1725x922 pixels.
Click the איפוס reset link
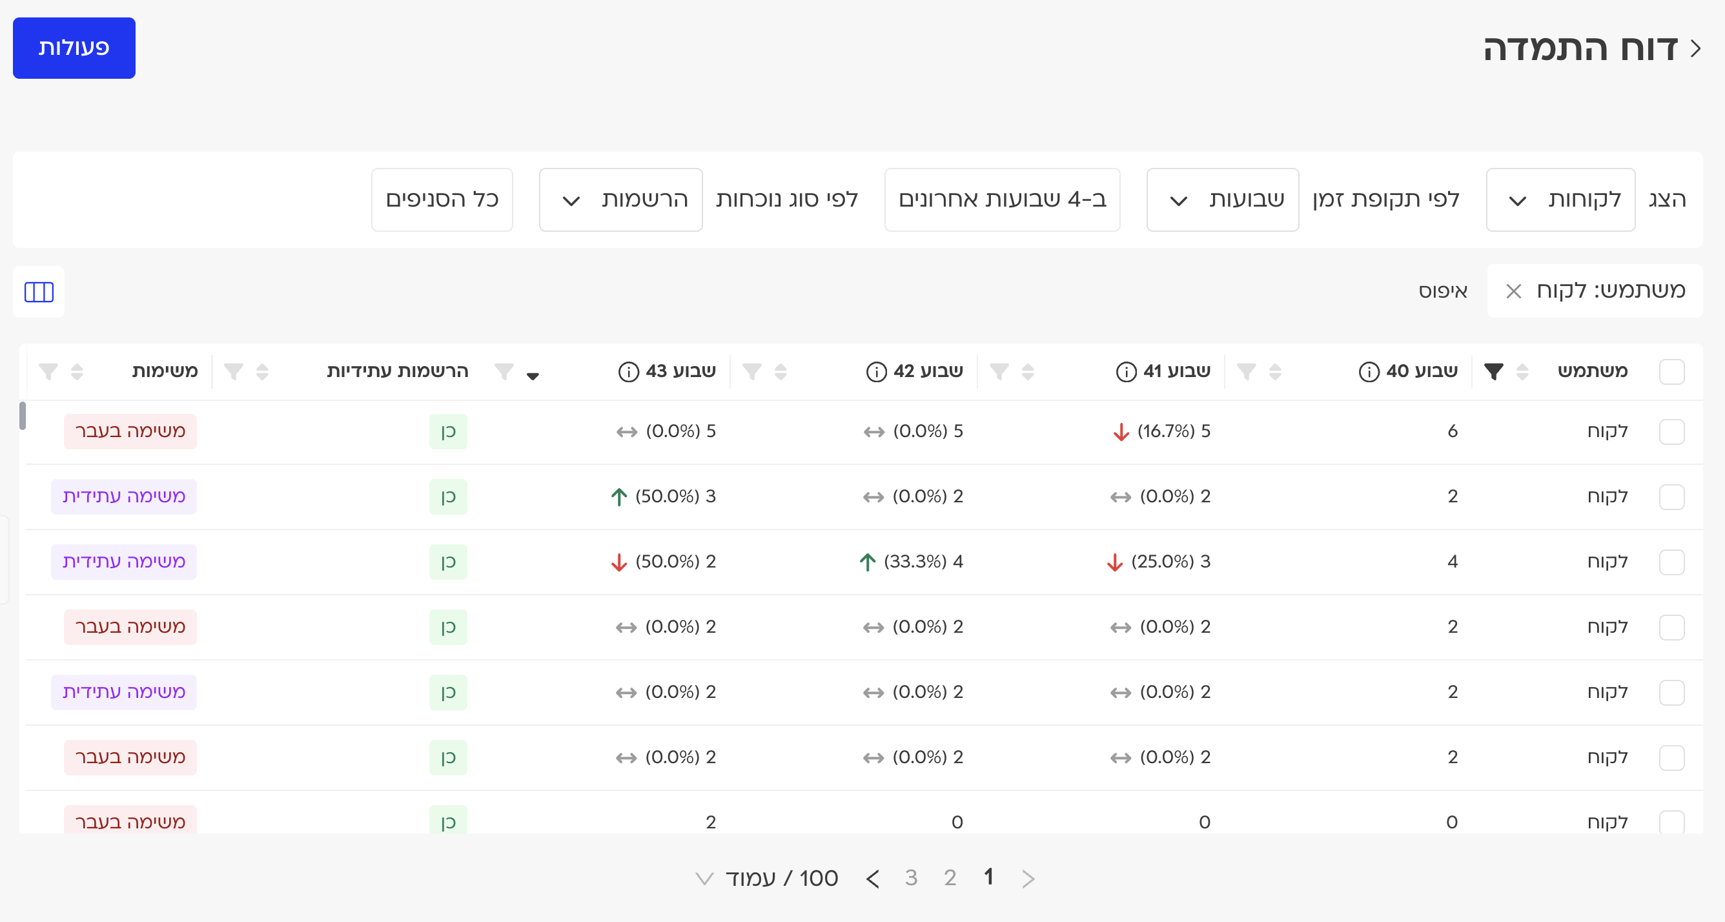1442,291
